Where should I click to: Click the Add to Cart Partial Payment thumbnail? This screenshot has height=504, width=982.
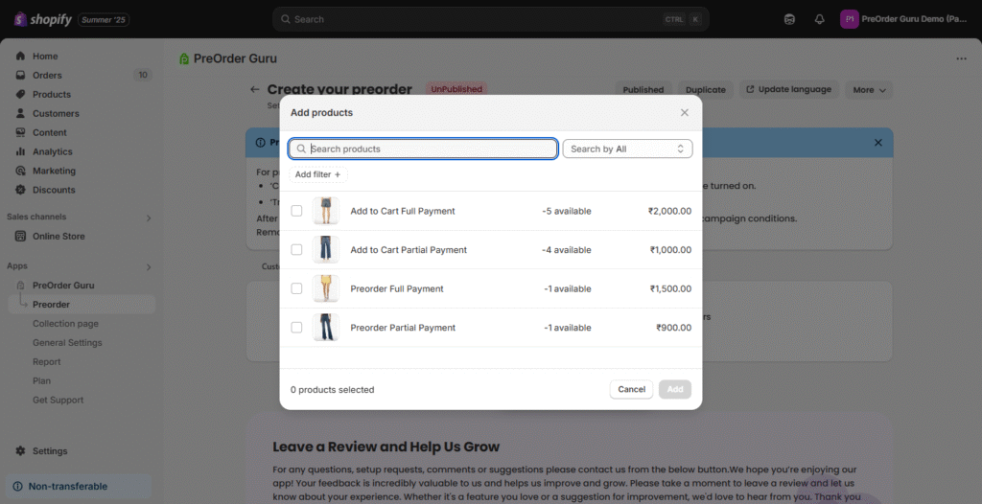pyautogui.click(x=326, y=249)
